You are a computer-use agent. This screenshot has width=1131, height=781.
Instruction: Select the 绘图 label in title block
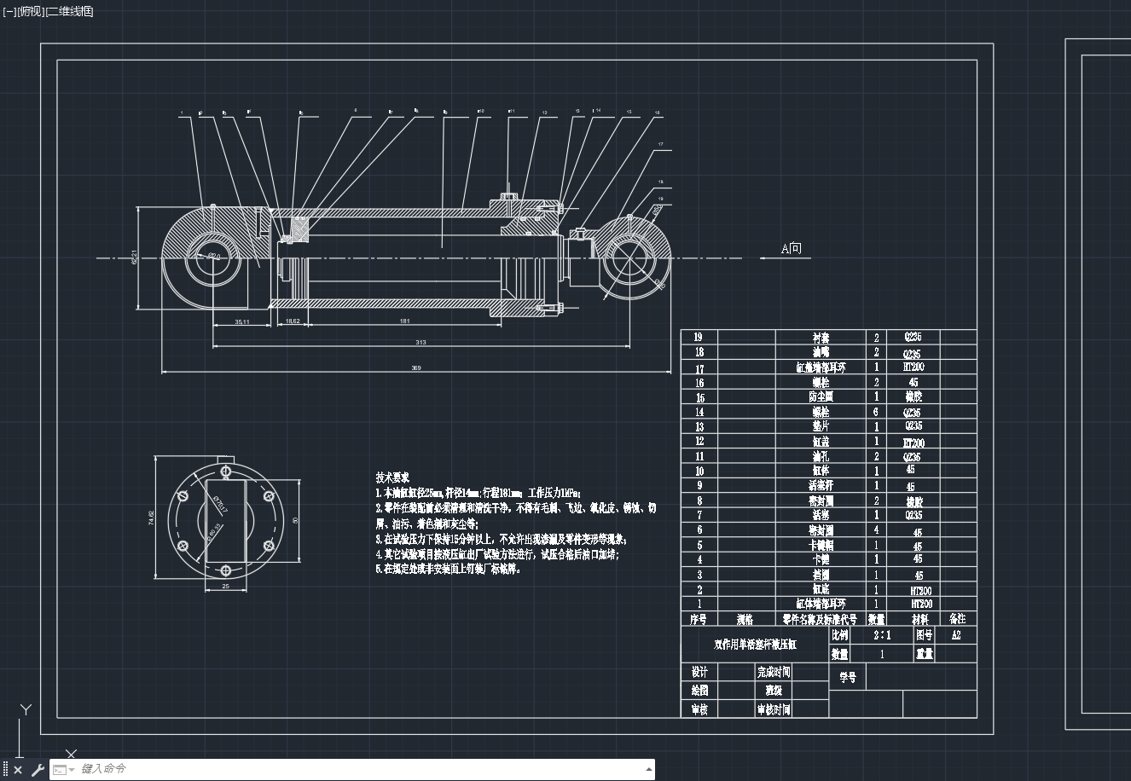[x=699, y=691]
